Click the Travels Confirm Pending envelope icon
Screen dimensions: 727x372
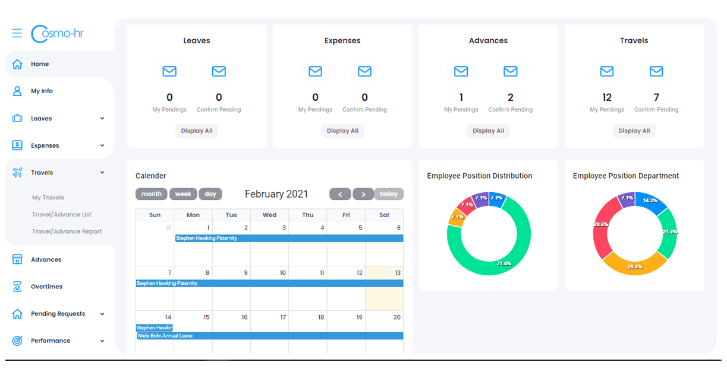point(656,71)
